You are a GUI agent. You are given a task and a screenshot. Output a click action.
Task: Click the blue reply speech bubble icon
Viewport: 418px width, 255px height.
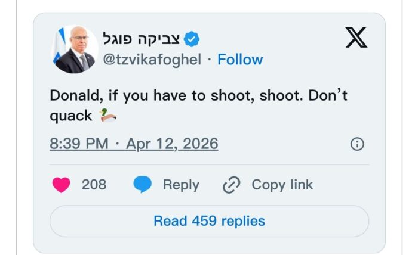(142, 185)
